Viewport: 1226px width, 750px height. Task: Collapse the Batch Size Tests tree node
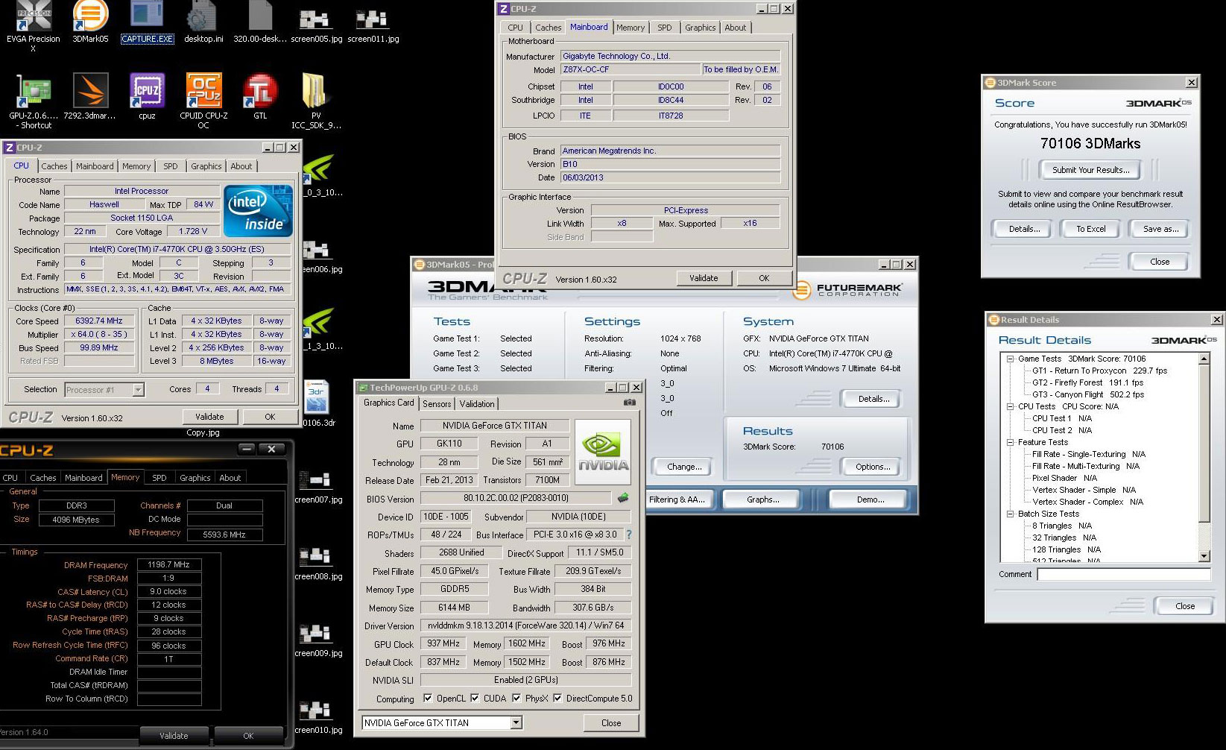1011,514
